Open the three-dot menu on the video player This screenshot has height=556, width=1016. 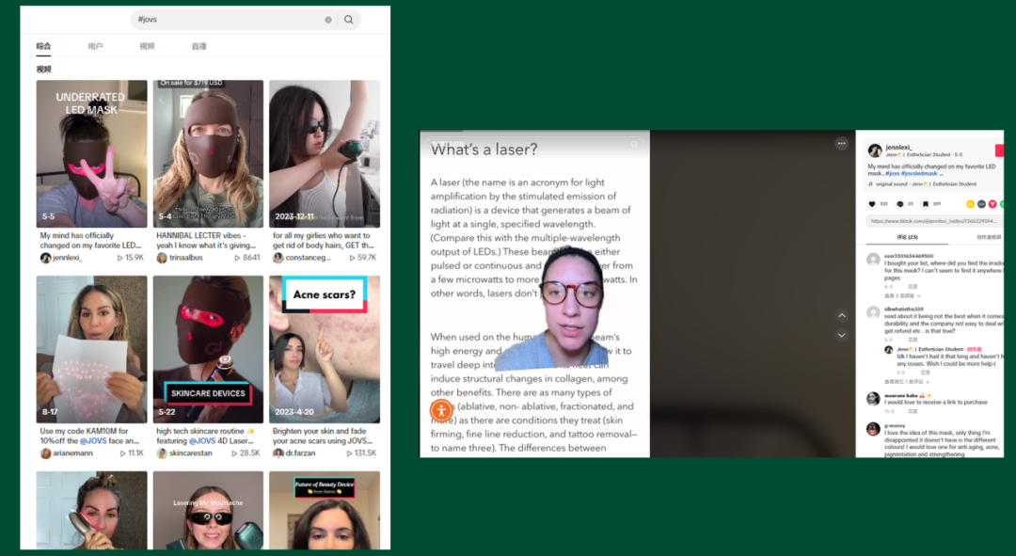pyautogui.click(x=841, y=143)
